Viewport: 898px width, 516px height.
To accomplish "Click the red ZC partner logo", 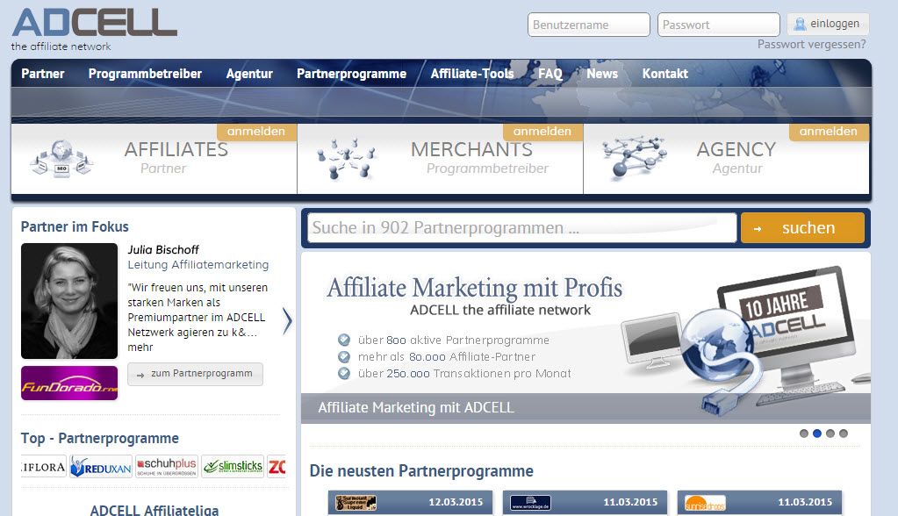I will (x=277, y=466).
